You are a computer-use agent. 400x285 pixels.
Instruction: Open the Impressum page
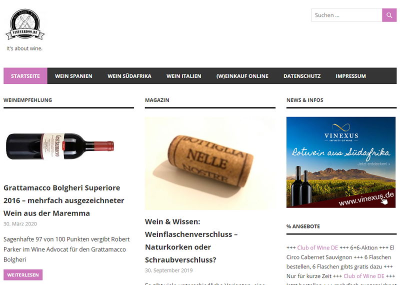pyautogui.click(x=350, y=76)
